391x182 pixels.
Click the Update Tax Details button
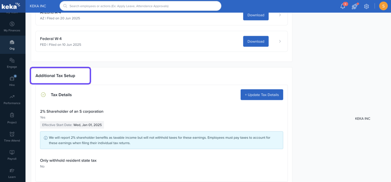pyautogui.click(x=262, y=95)
